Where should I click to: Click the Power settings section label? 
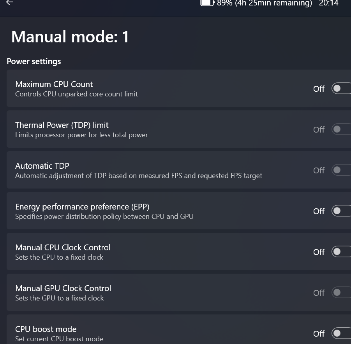point(34,61)
